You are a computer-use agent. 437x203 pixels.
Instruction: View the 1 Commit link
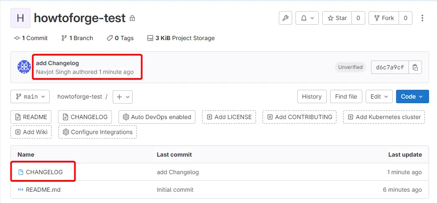point(30,38)
